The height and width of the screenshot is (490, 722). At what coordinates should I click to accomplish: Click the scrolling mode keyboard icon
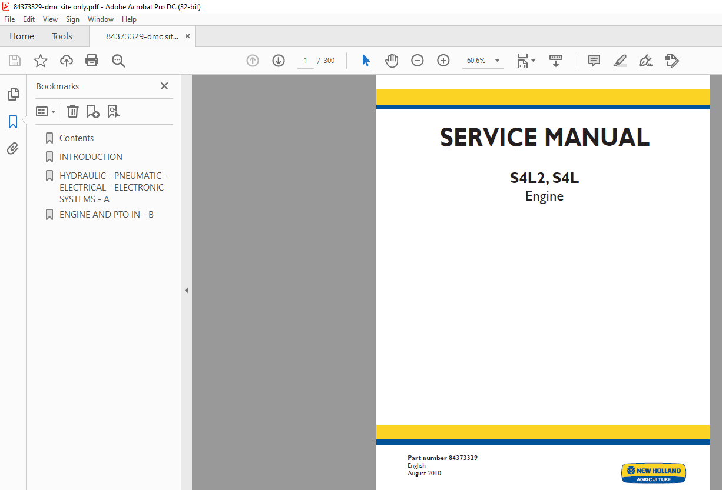556,61
